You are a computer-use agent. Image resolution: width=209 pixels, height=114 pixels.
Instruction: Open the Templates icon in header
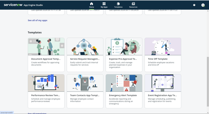[118, 4]
